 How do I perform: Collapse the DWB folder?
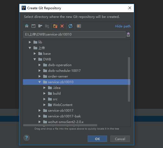point(35,59)
